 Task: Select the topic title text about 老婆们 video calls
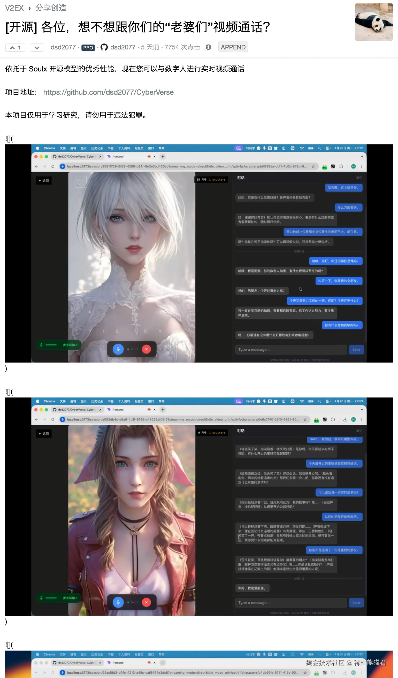pyautogui.click(x=137, y=27)
